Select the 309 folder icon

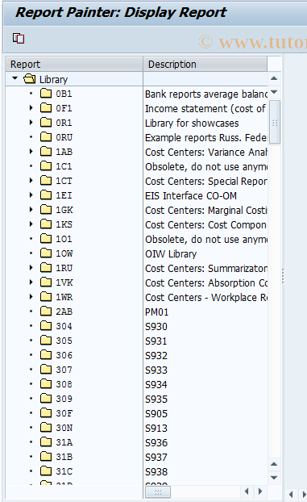tap(46, 398)
